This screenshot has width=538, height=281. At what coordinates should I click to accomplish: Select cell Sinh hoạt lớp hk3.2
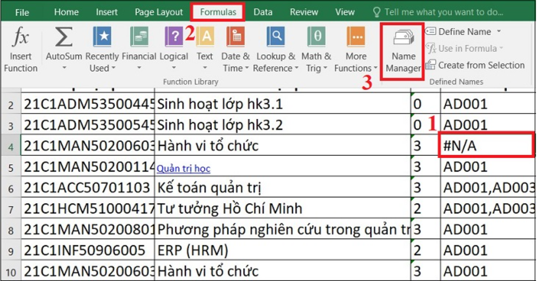point(282,125)
